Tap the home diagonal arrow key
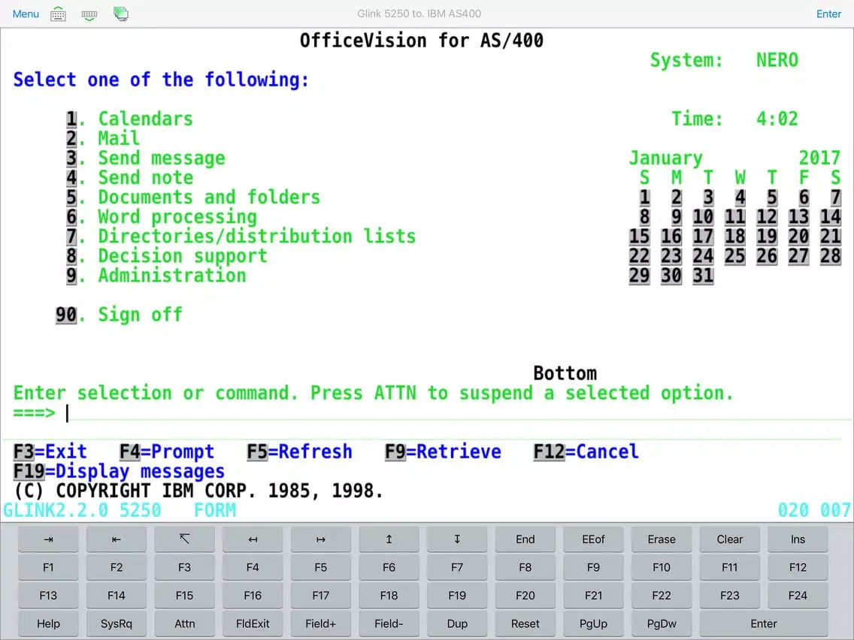 tap(185, 539)
